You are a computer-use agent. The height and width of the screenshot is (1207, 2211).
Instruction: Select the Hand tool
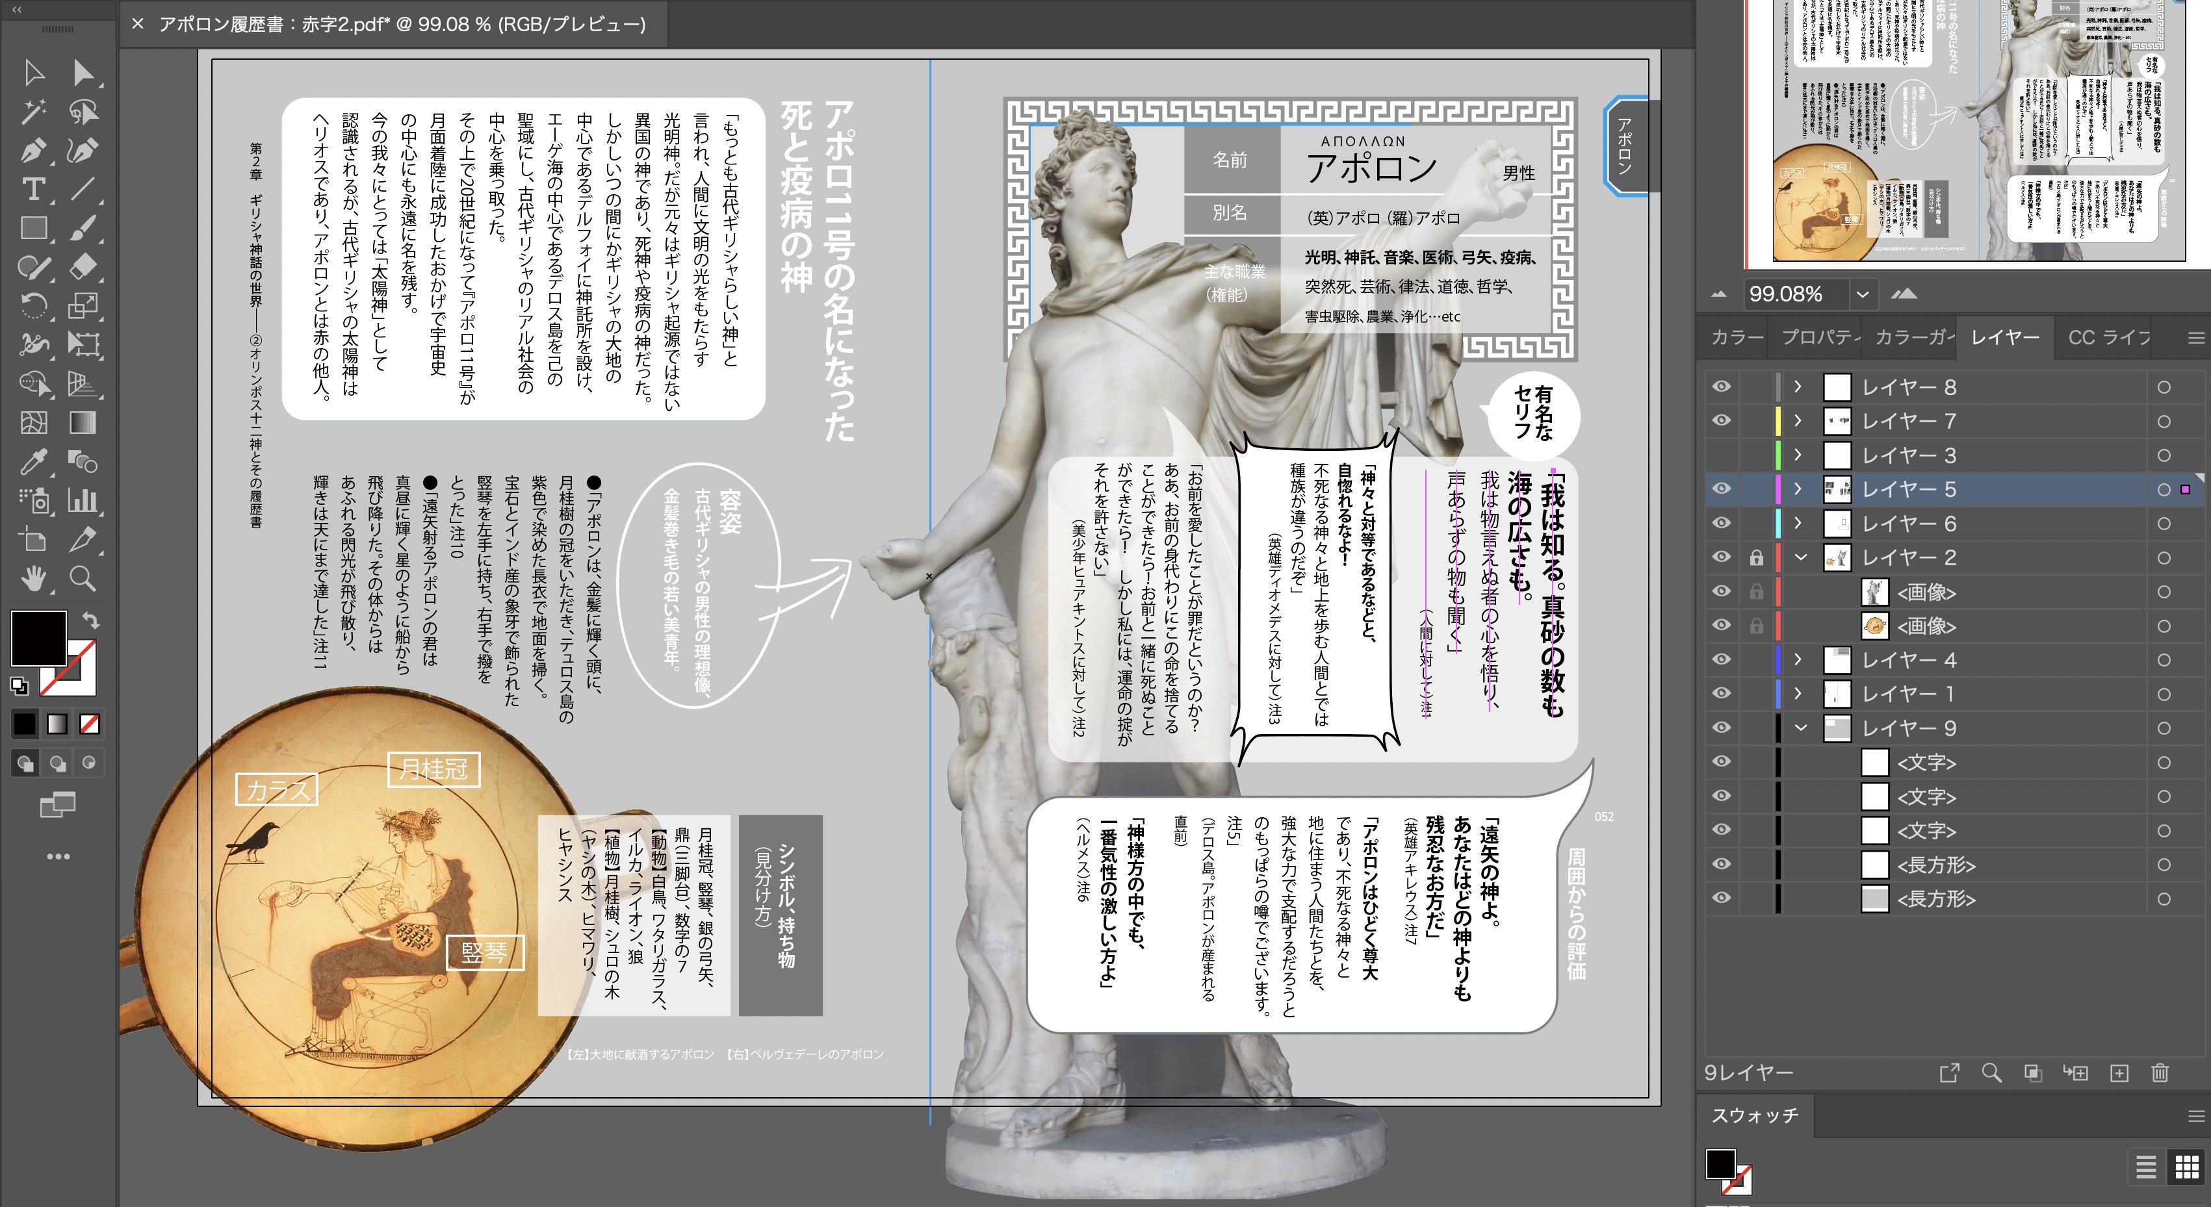[x=34, y=579]
